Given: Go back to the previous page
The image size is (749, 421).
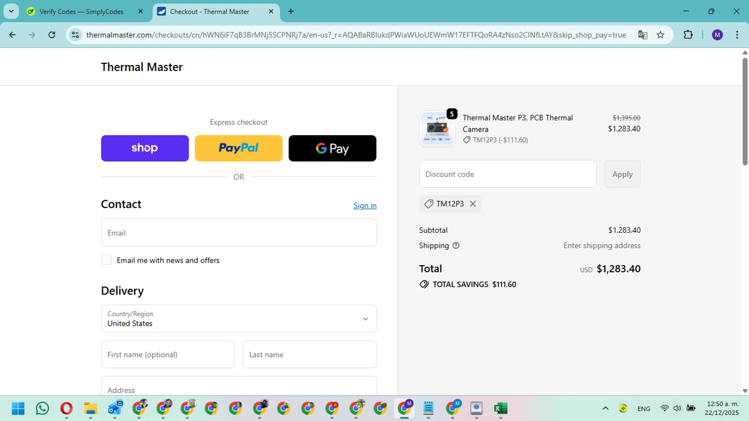Looking at the screenshot, I should click(12, 35).
